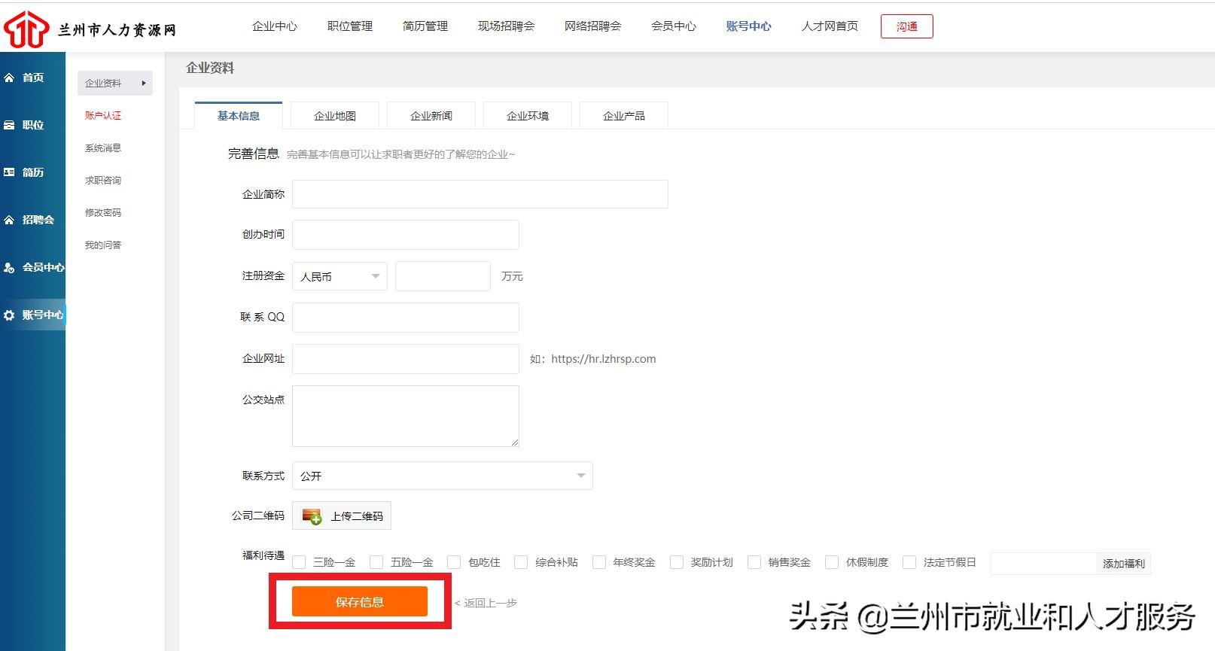Click the 兰州市人力资源网 logo
The height and width of the screenshot is (651, 1215).
tap(90, 29)
